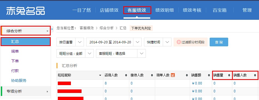This screenshot has width=259, height=100.
Task: Select the 客服绩效 tab
Action: (x=137, y=10)
